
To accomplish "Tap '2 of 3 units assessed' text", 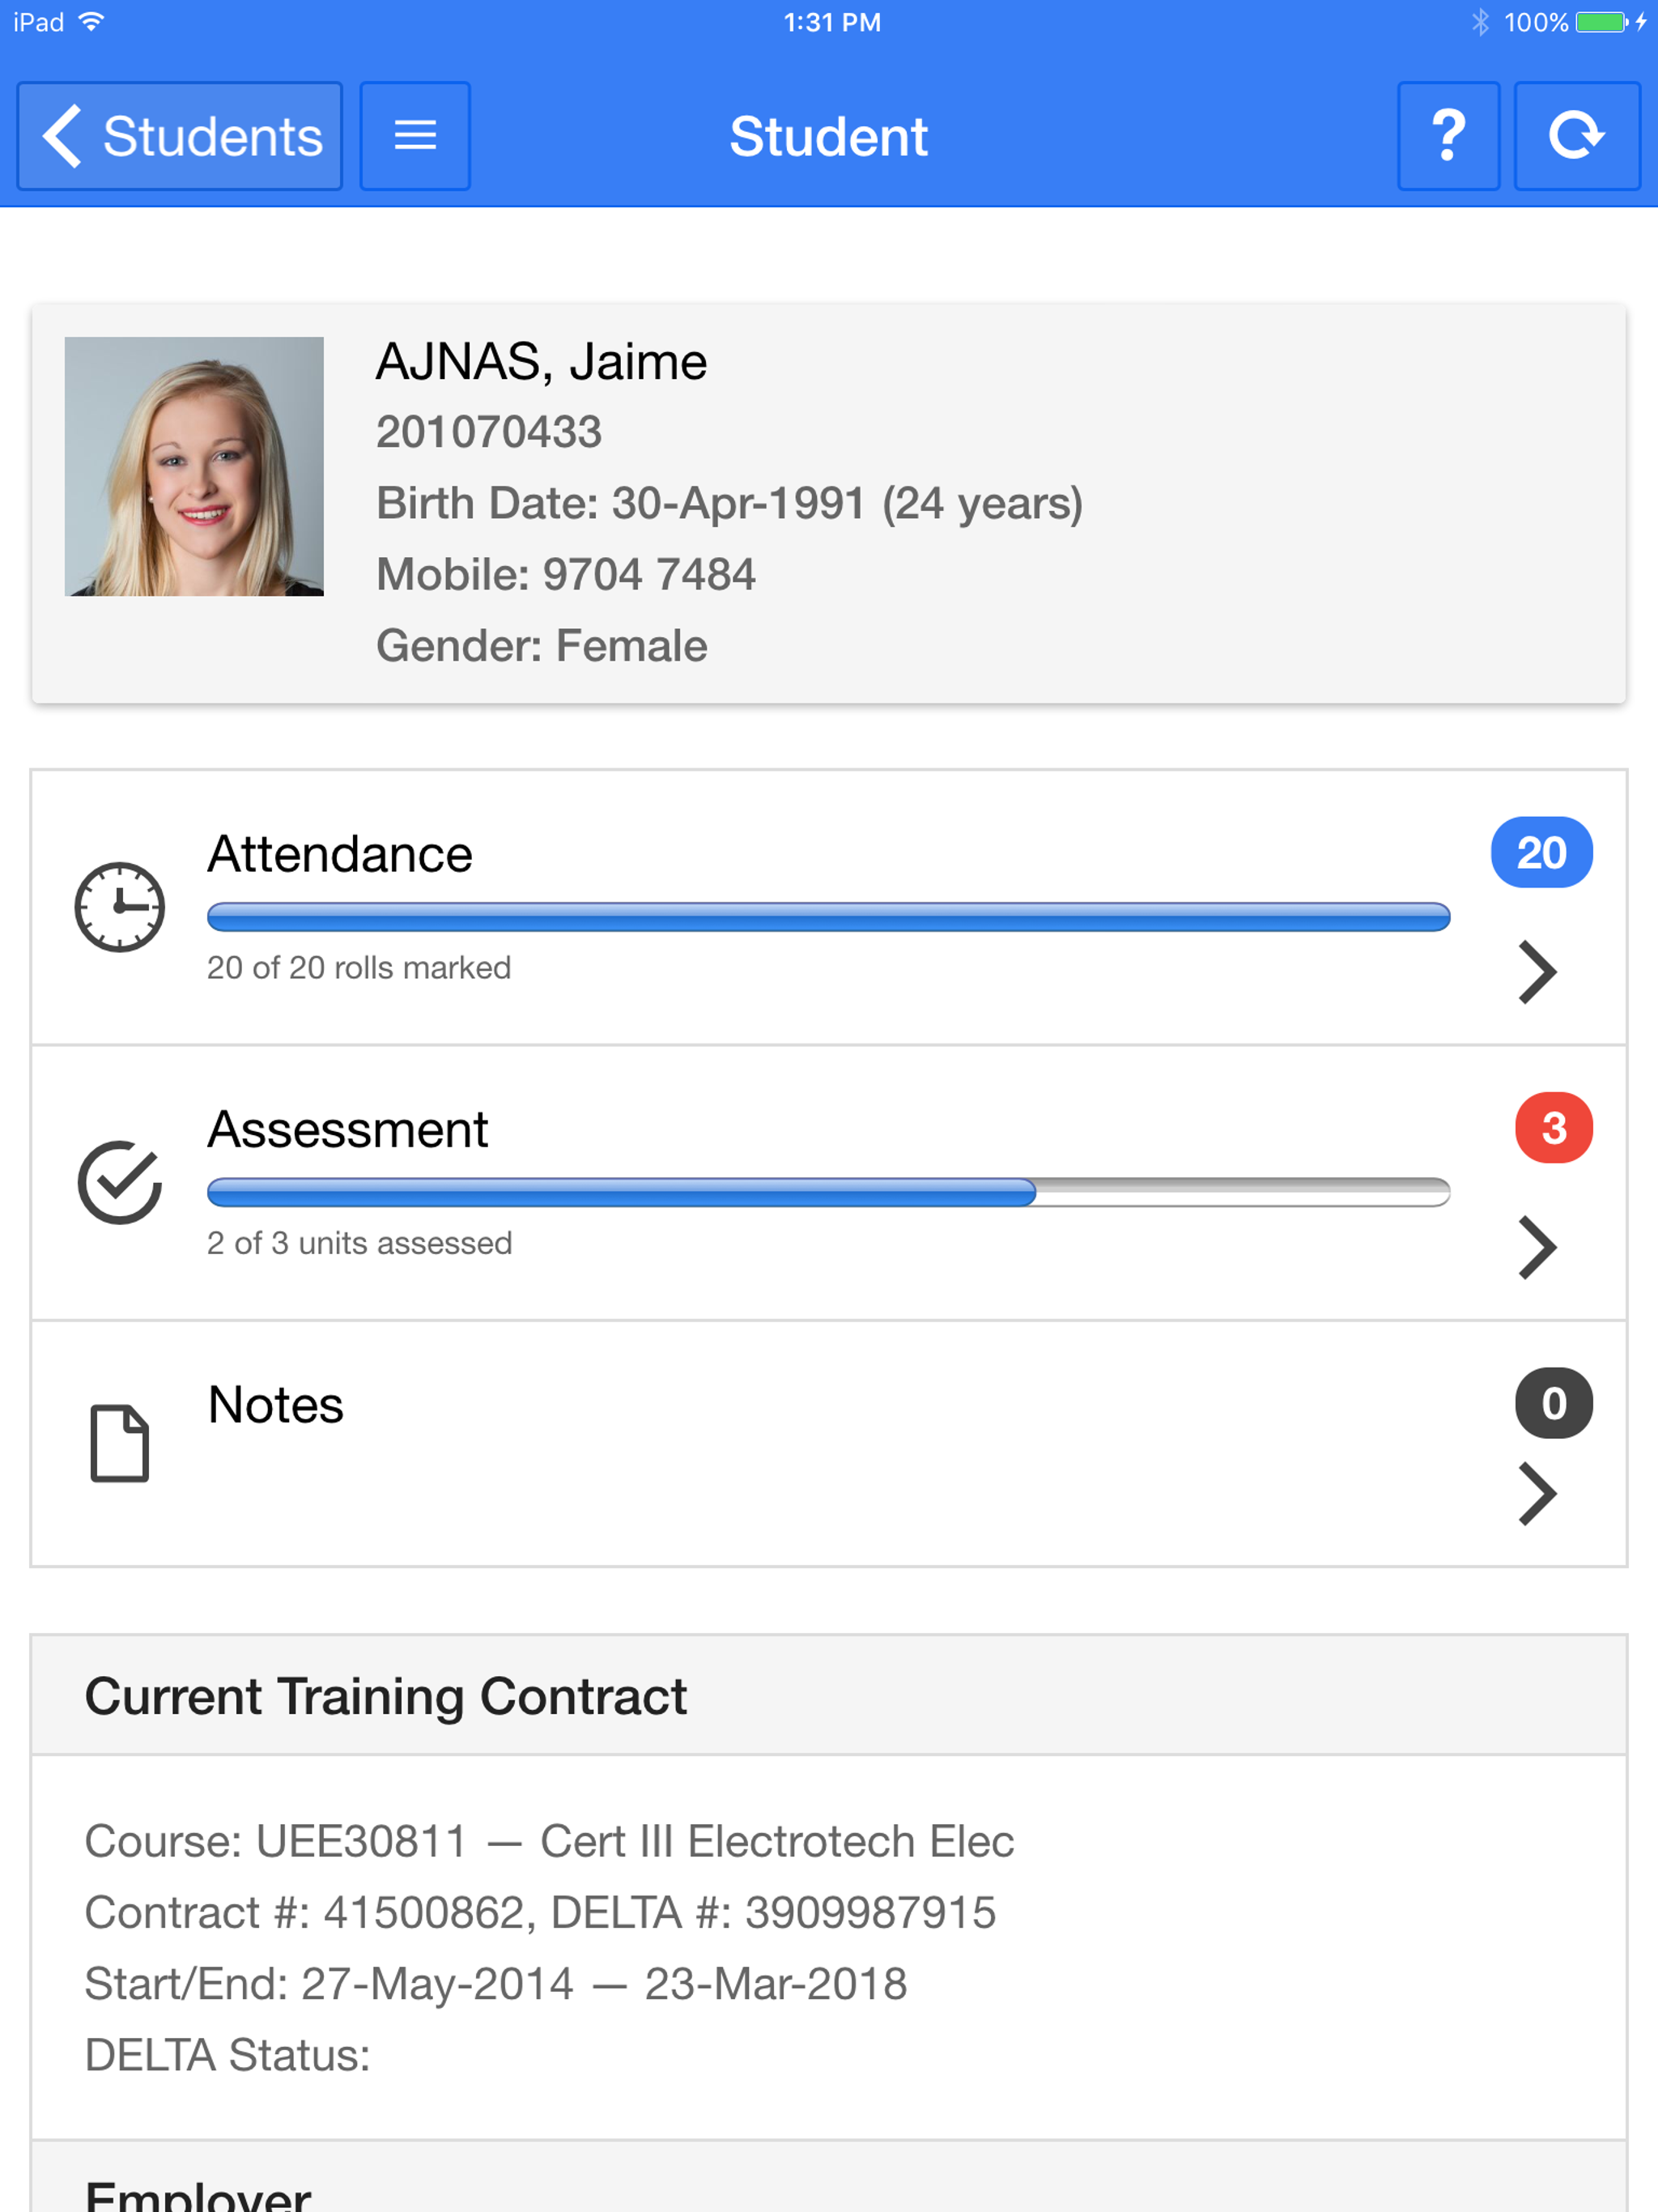I will [359, 1242].
